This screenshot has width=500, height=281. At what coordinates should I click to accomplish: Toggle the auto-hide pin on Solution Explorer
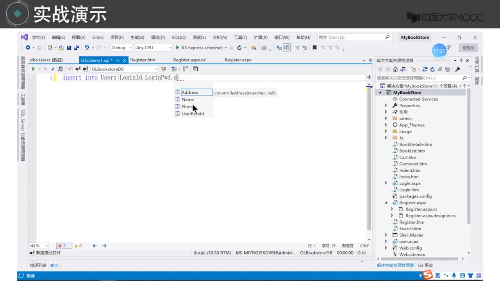461,60
